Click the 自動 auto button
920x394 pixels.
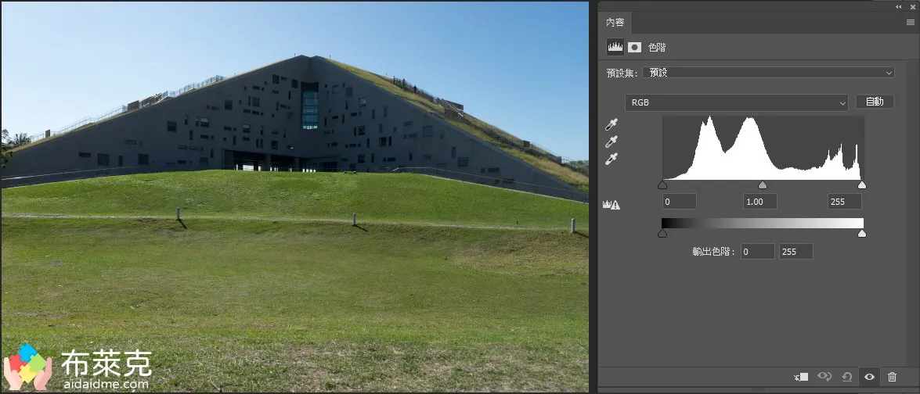click(x=875, y=102)
